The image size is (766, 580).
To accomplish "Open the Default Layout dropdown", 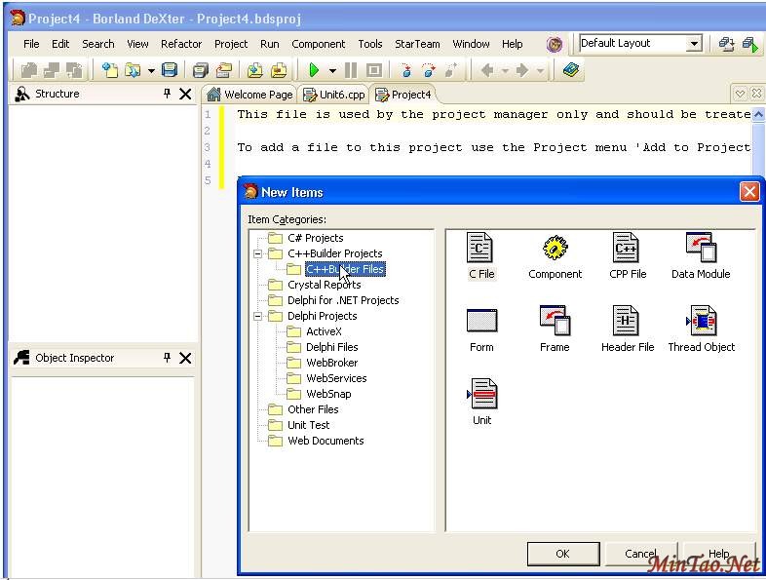I will click(694, 44).
